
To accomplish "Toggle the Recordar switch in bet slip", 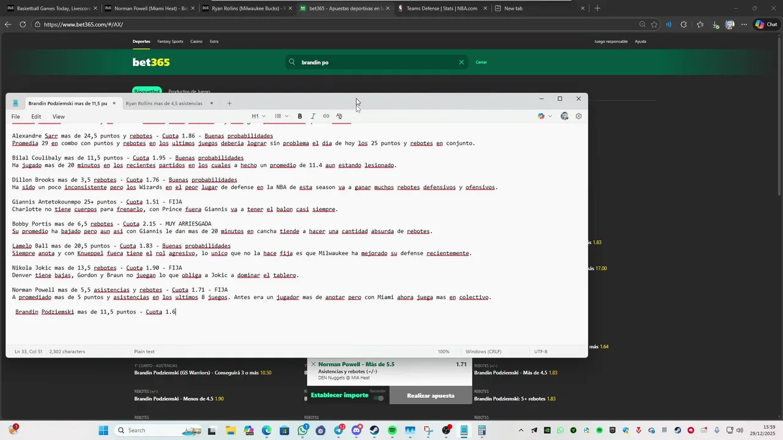I will pos(379,398).
